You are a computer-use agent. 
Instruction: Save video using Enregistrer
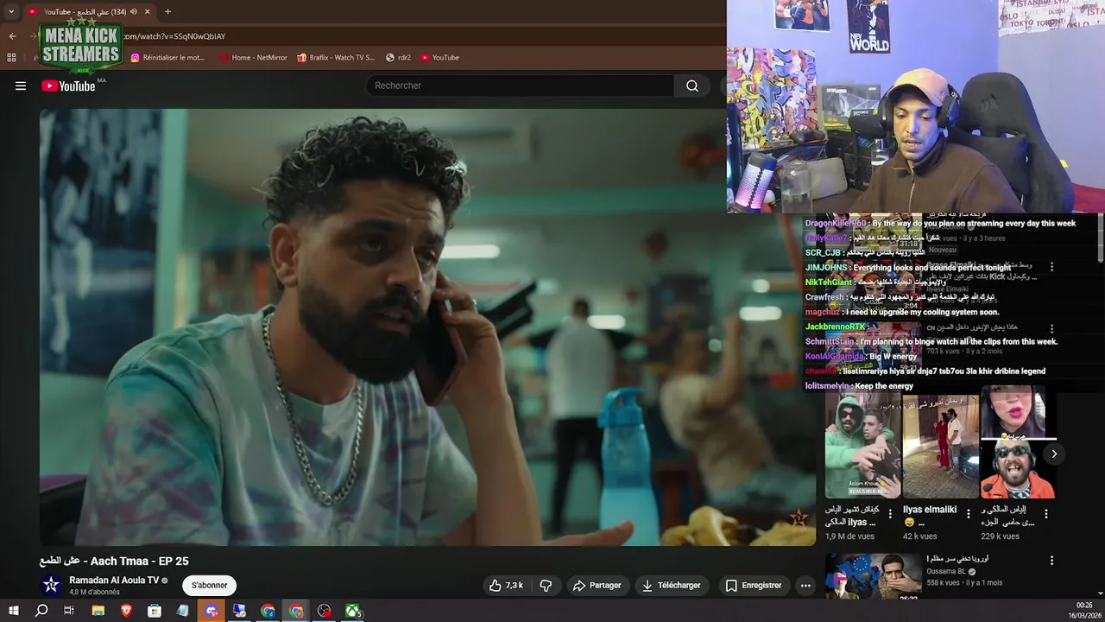[x=754, y=585]
